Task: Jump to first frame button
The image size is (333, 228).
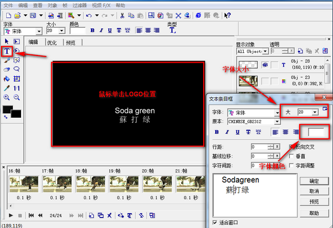Action: [31, 215]
